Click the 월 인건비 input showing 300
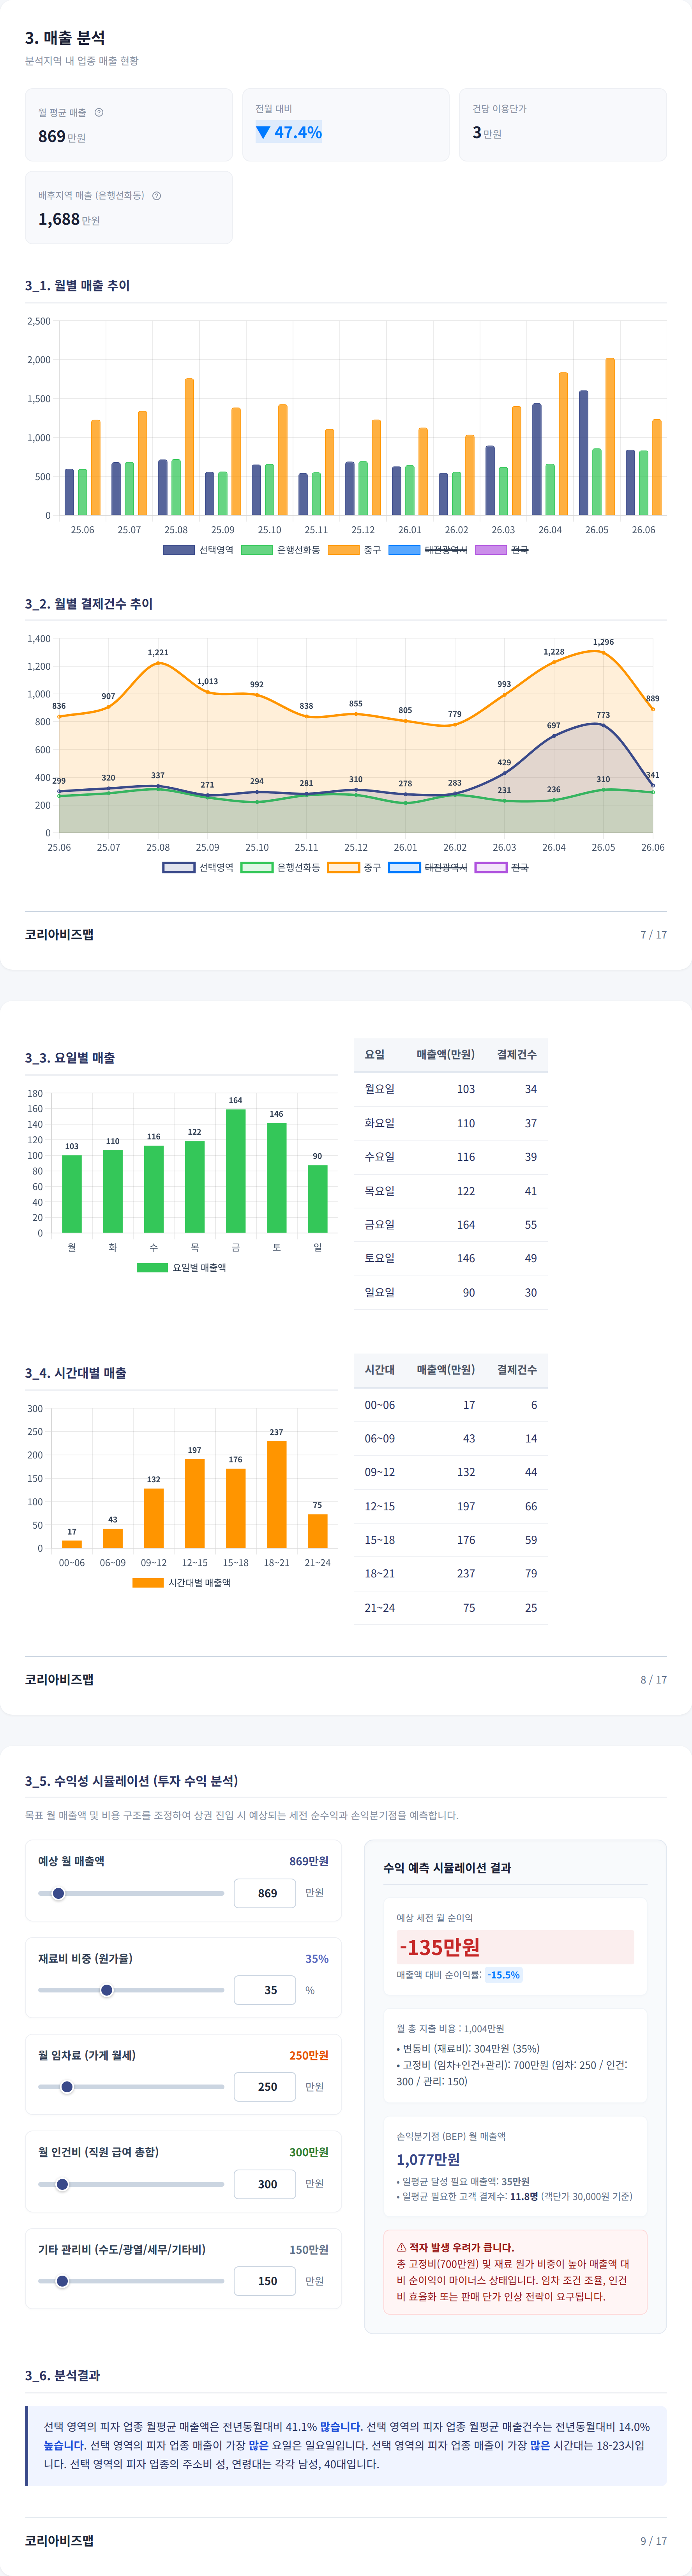Viewport: 692px width, 2576px height. [x=265, y=2184]
